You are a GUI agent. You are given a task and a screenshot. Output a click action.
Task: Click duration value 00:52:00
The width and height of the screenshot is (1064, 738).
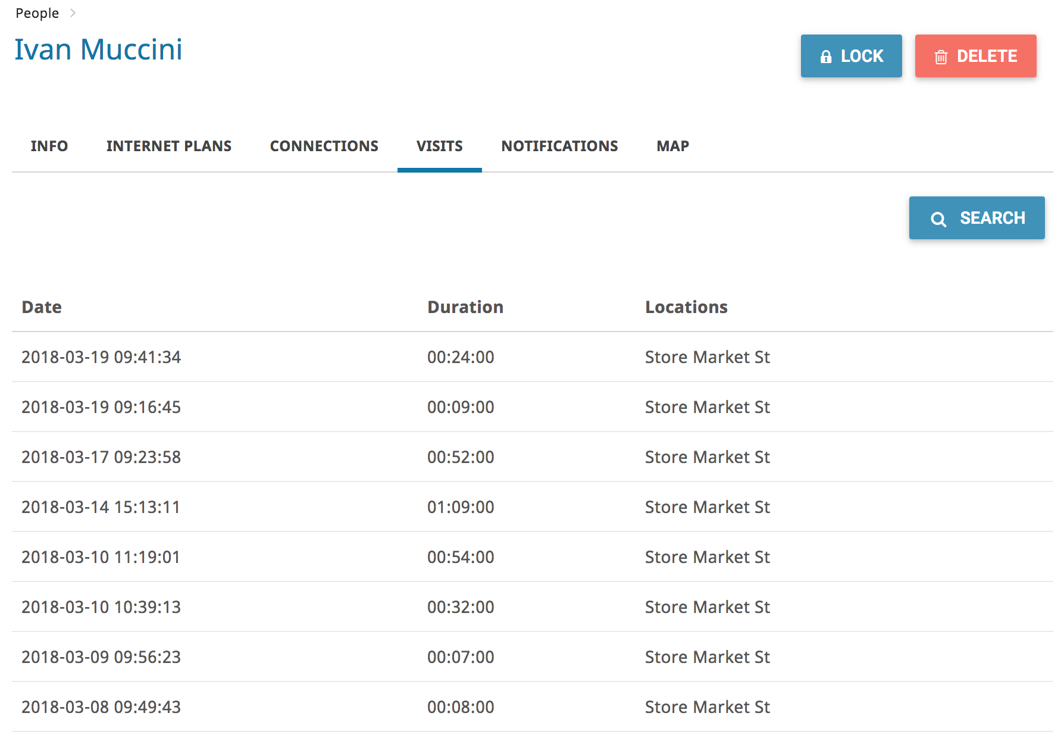(461, 457)
